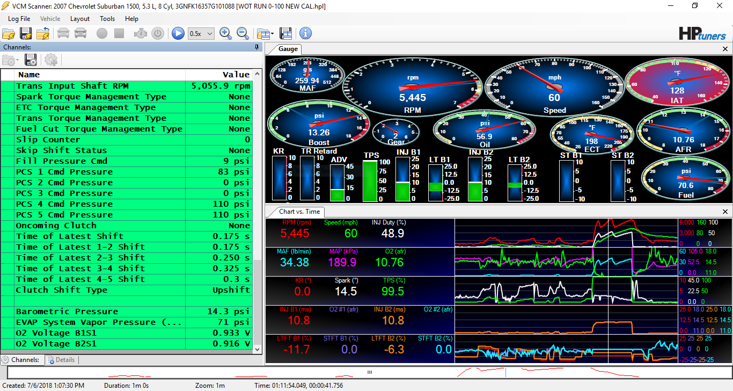Select the Slip Counter channel row

tap(127, 140)
